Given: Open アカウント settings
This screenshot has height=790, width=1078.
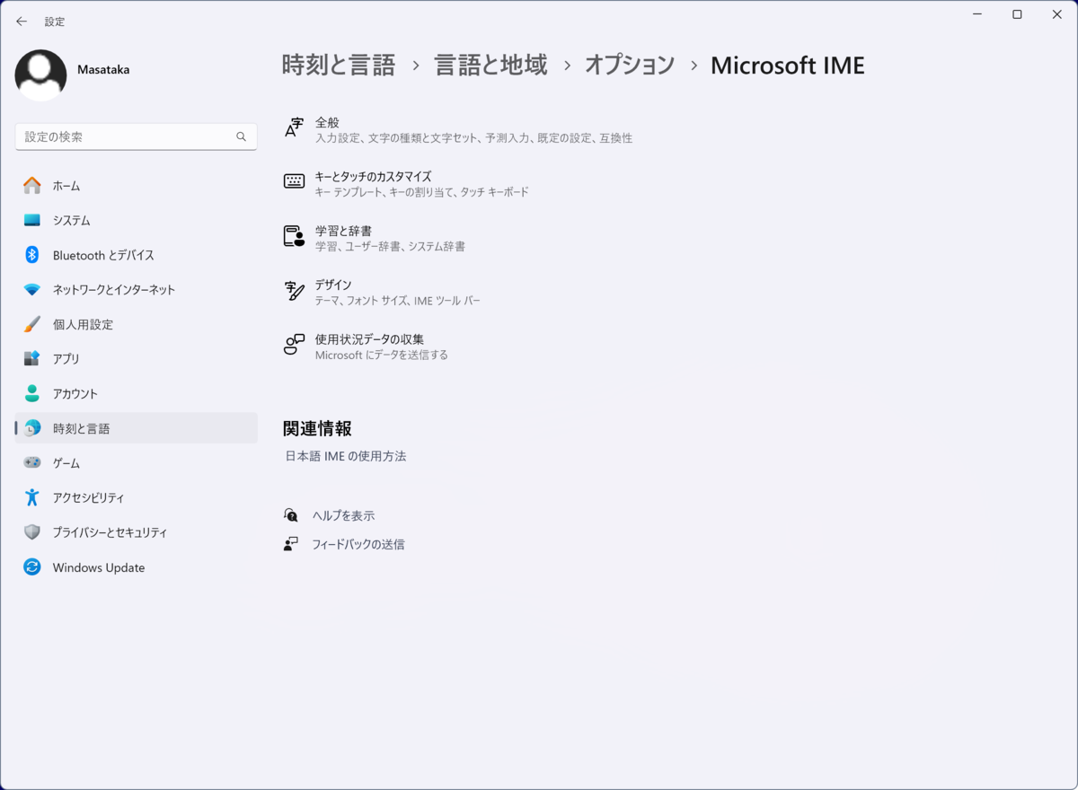Looking at the screenshot, I should point(137,393).
